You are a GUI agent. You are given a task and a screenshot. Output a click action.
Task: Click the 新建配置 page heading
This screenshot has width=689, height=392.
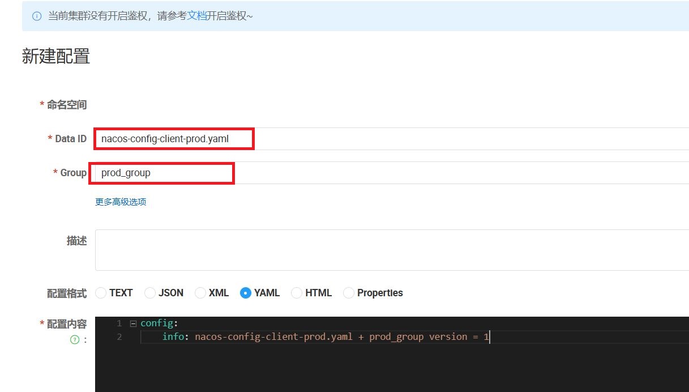(56, 57)
